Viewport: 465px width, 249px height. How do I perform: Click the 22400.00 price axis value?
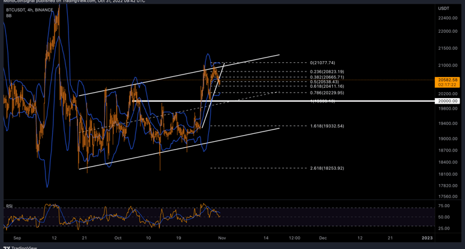click(x=447, y=18)
